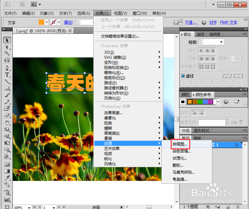
Task: Click the 描边: stroke link
Action: point(69,23)
